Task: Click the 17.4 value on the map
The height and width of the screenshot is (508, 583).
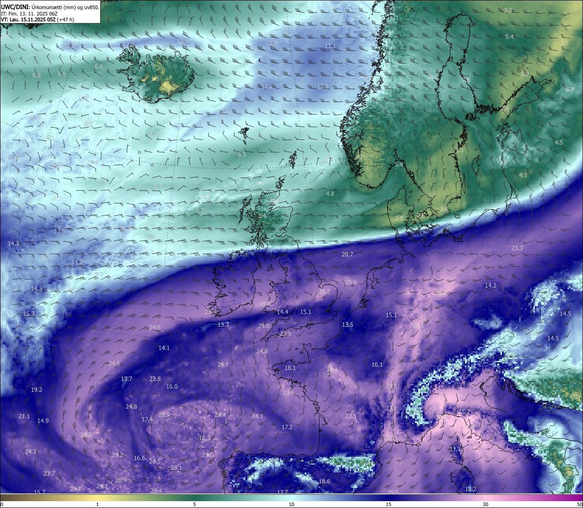Action: tap(147, 419)
